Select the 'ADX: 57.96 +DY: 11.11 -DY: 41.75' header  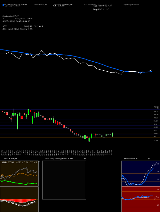(20, 163)
